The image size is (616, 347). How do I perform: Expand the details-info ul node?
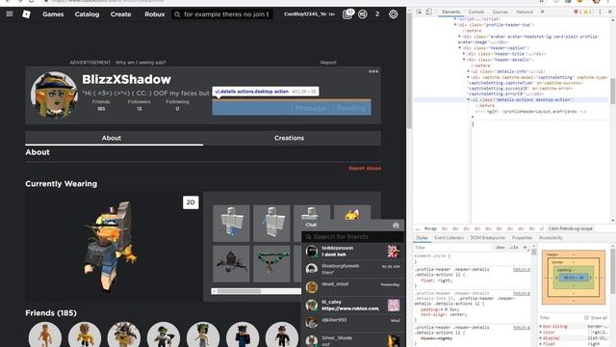(x=469, y=71)
